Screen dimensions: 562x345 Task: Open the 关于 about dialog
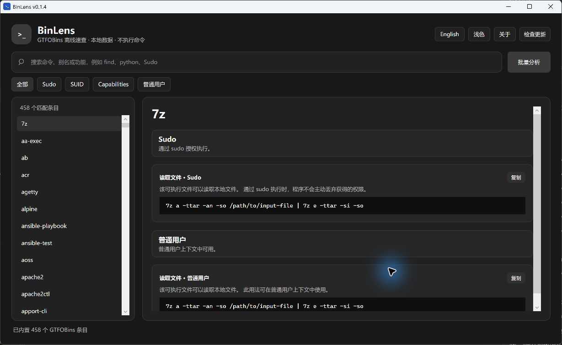(505, 34)
